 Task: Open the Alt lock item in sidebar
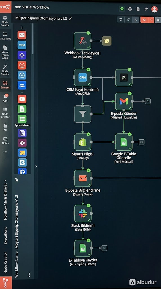5,127
